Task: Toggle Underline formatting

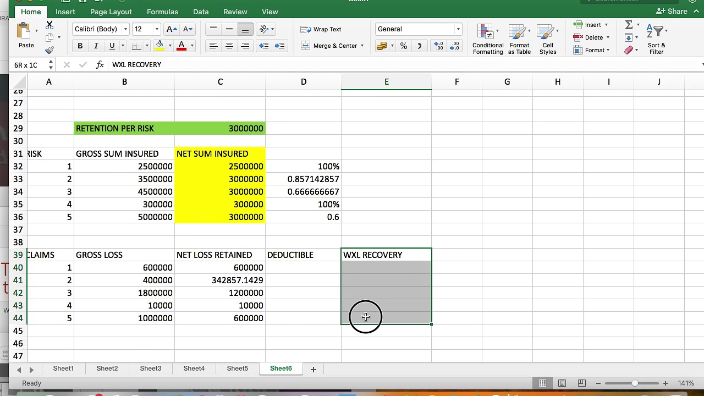Action: [x=112, y=46]
